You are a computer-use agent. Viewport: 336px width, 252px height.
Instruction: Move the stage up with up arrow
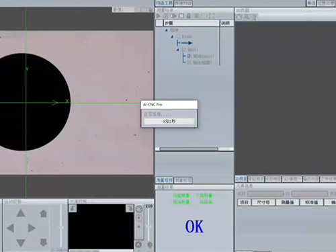[x=21, y=213]
